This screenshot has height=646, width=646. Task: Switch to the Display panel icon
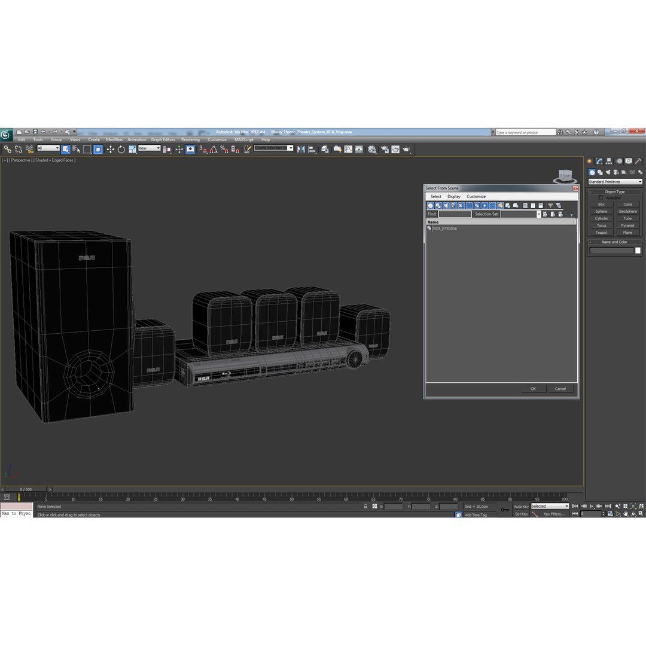(628, 161)
